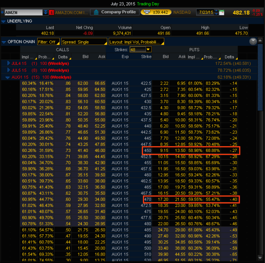
Task: Click the underlying Net Chng value -6.09
Action: (x=88, y=33)
